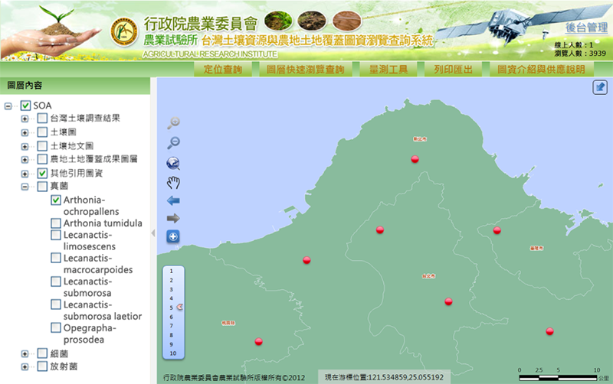
Task: Set zoom slider to level 8
Action: pos(171,335)
